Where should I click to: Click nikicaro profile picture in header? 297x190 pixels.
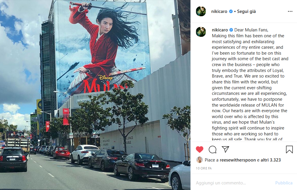[201, 11]
